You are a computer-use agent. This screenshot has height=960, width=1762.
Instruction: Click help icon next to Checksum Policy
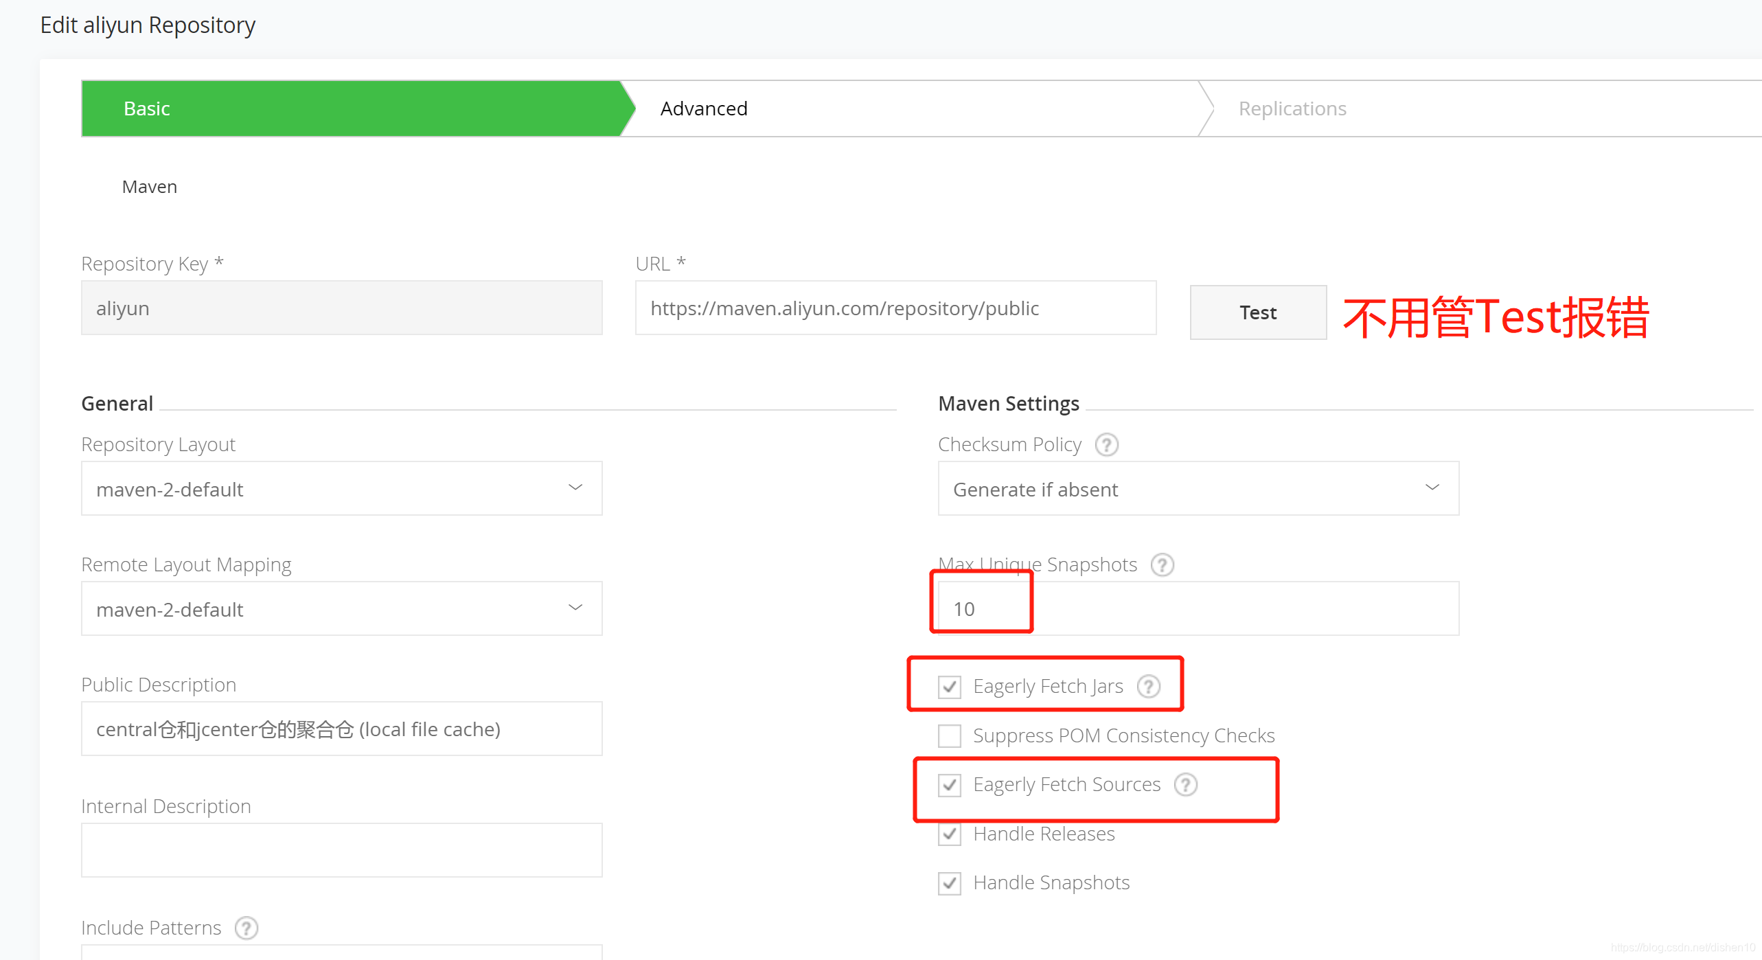tap(1106, 445)
